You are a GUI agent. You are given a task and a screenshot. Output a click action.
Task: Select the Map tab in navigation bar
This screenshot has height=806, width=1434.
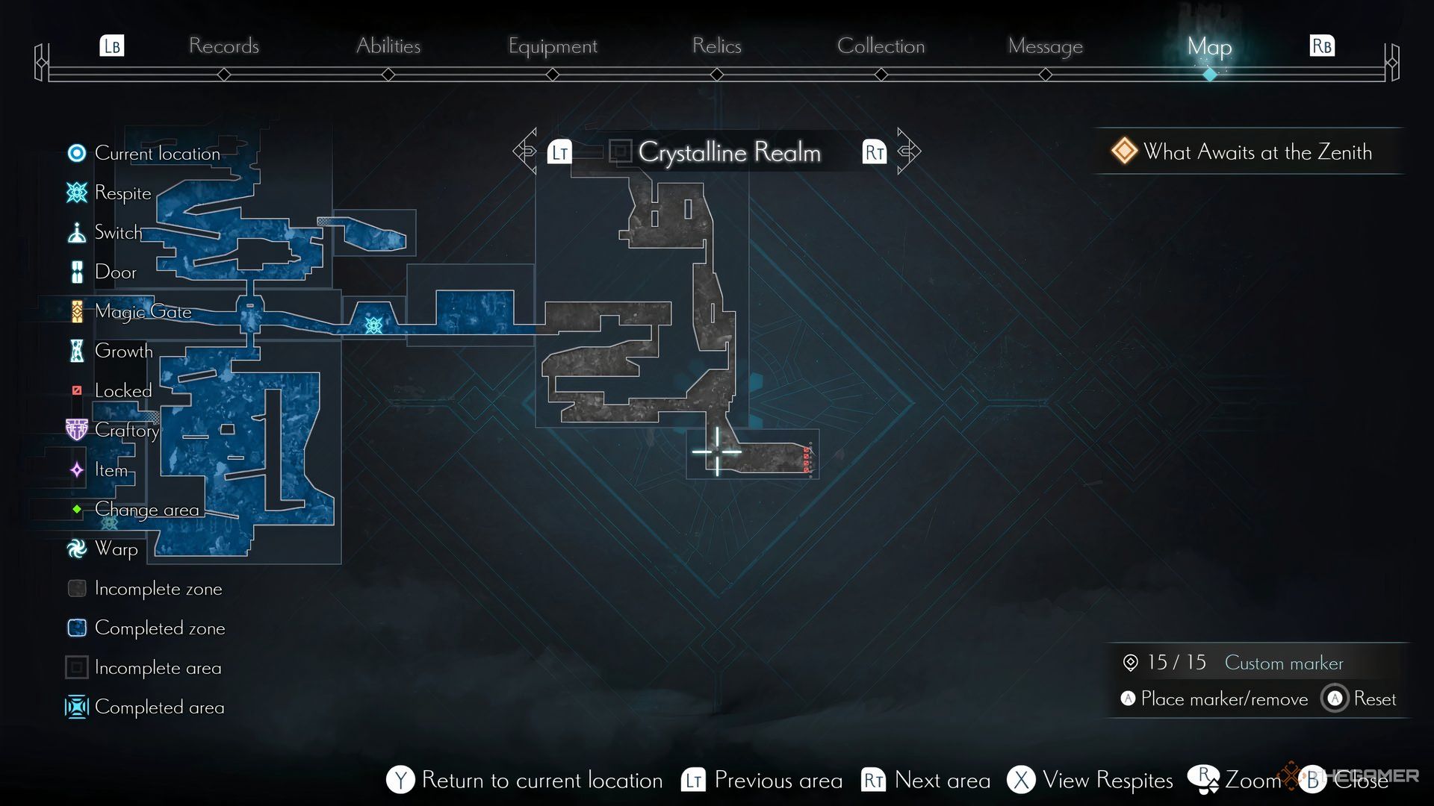tap(1208, 46)
